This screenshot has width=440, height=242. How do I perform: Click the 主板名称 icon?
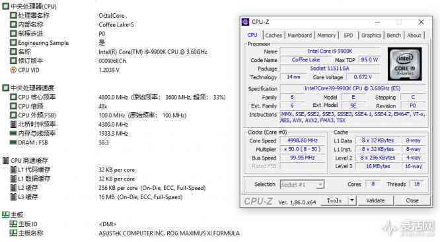pyautogui.click(x=13, y=233)
